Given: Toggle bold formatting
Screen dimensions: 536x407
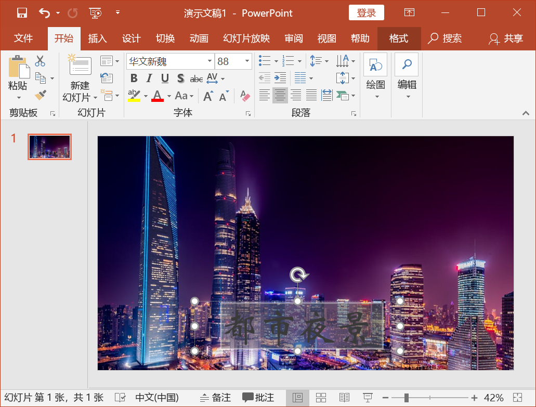Looking at the screenshot, I should click(x=134, y=78).
